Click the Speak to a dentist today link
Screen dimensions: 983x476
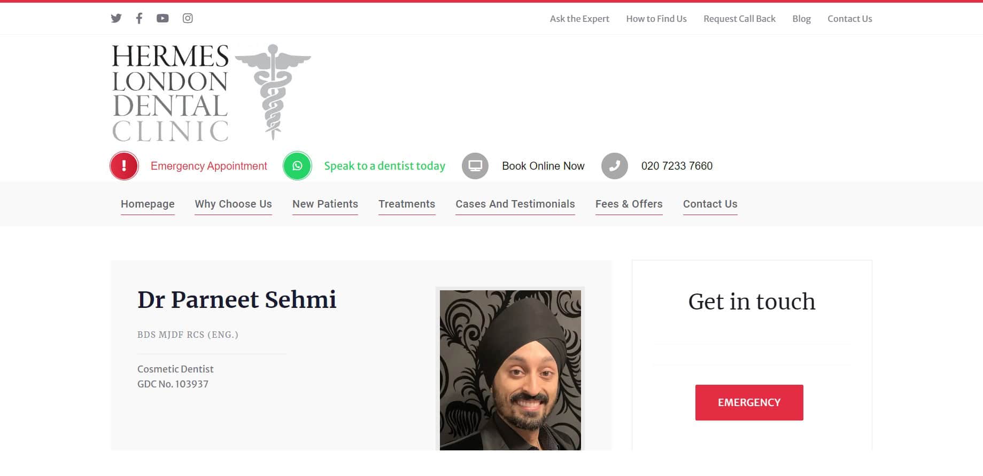point(385,166)
